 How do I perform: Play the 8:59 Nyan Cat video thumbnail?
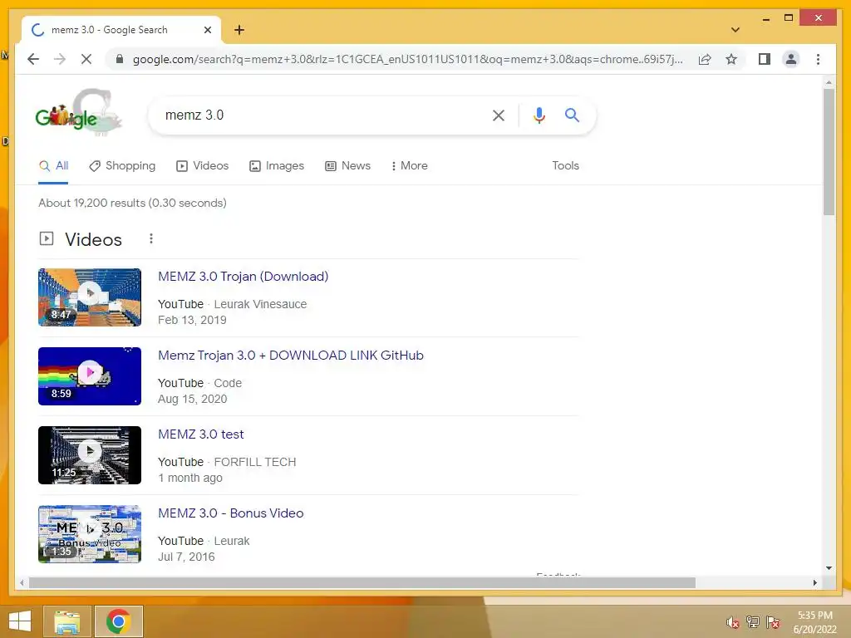click(90, 376)
